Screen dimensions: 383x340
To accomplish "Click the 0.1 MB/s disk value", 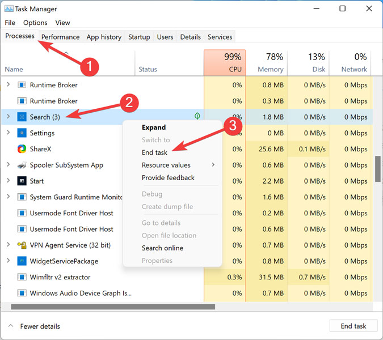I will click(x=312, y=149).
